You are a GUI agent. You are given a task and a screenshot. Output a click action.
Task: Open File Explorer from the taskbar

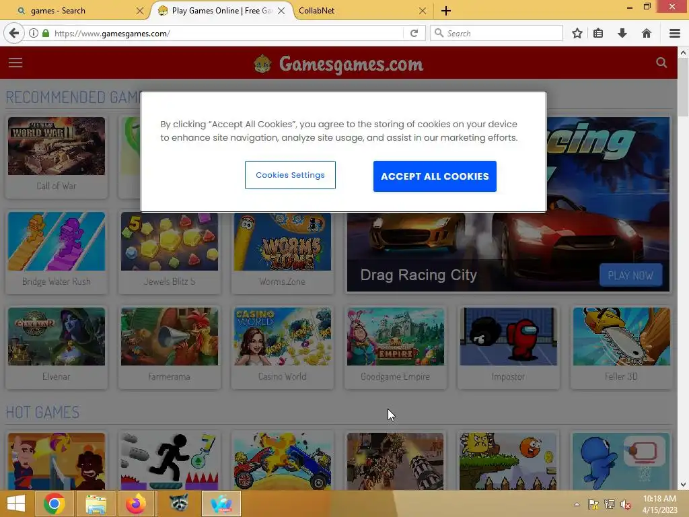click(x=96, y=504)
